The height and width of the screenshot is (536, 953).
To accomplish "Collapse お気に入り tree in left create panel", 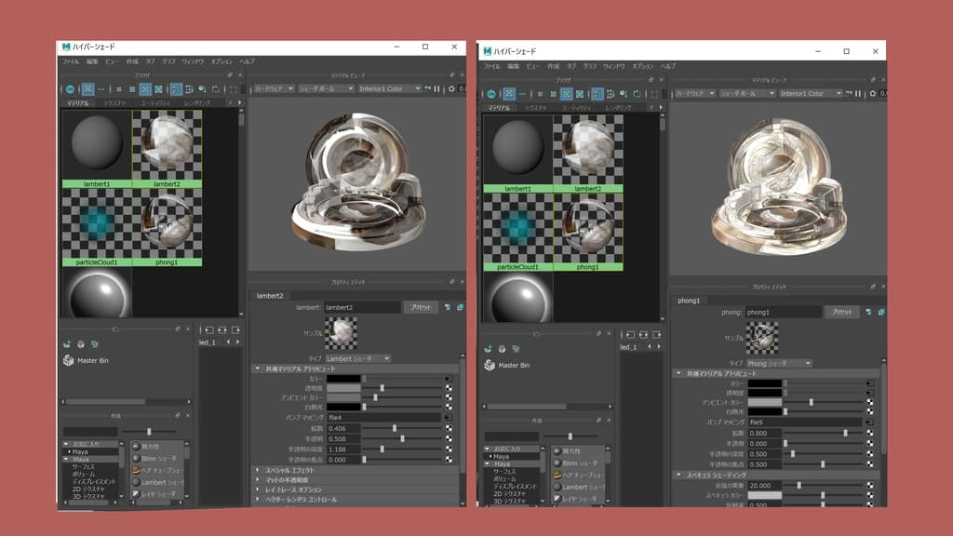I will coord(66,444).
